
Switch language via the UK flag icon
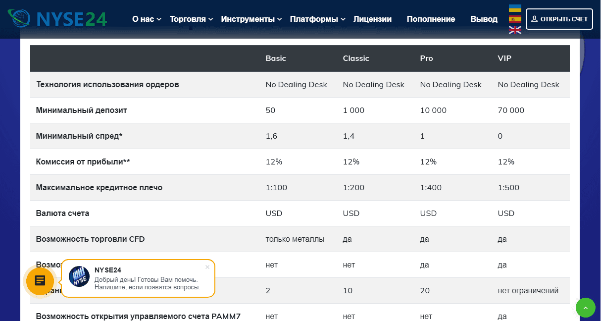point(515,30)
